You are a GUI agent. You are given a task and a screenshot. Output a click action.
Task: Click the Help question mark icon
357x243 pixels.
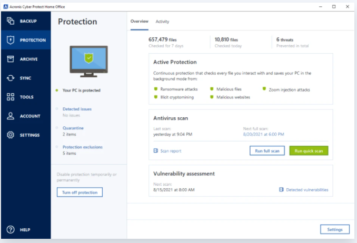tap(11, 229)
